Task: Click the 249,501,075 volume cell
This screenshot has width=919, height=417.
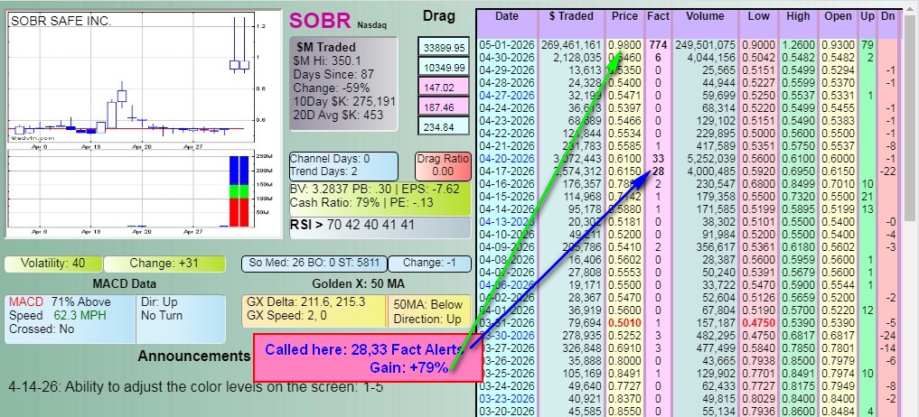Action: click(x=705, y=45)
